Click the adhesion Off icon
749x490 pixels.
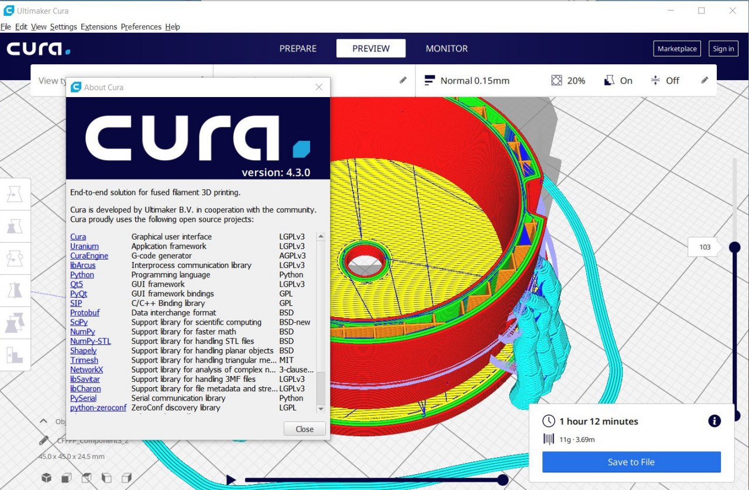(x=655, y=80)
